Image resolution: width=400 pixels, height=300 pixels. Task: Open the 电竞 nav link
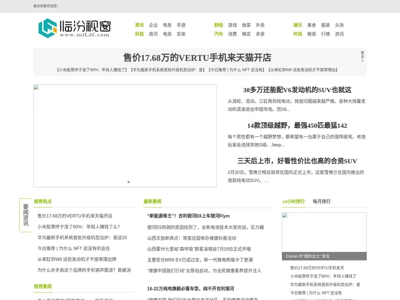167,25
